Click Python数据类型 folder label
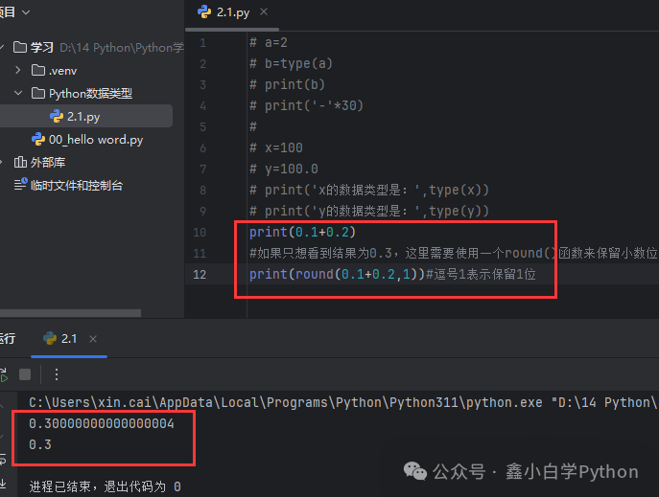Viewport: 659px width, 497px height. click(x=90, y=93)
